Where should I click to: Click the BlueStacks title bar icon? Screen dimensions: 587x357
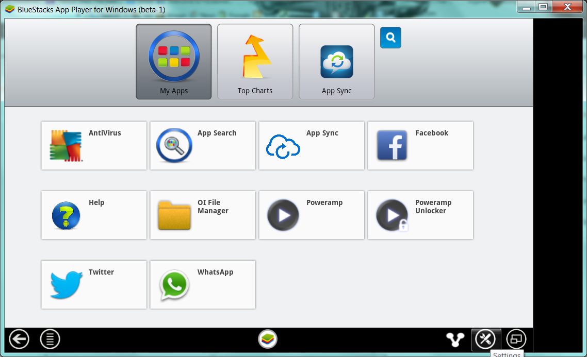point(10,9)
